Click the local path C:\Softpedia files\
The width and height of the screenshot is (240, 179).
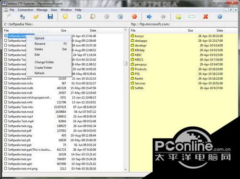point(19,24)
